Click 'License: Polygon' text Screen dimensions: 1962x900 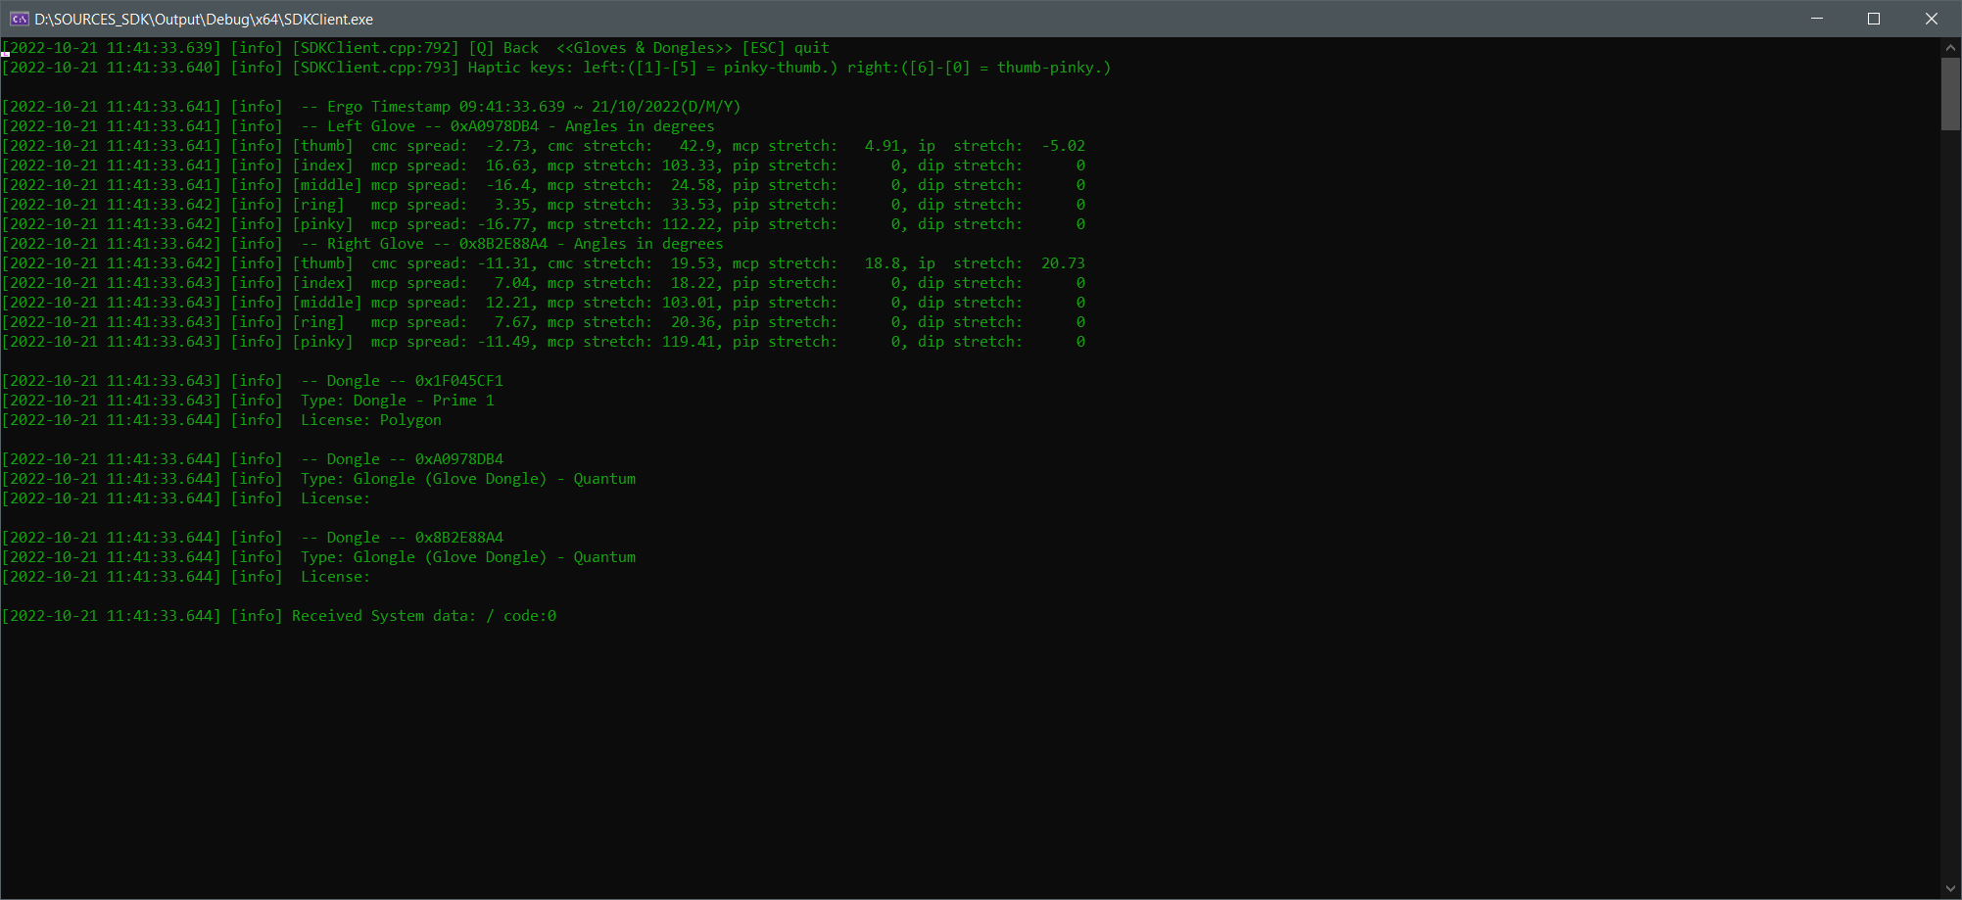coord(371,420)
